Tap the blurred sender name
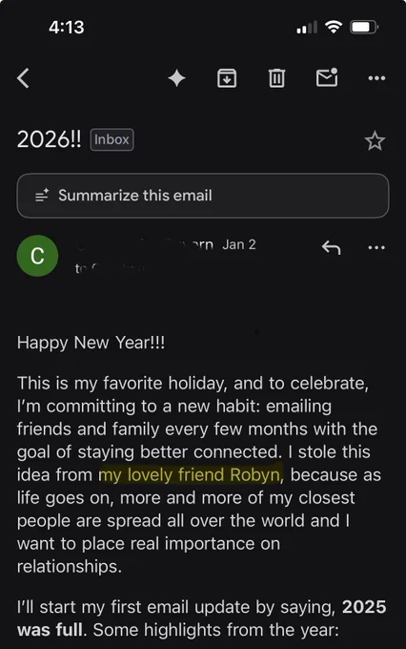This screenshot has width=406, height=649. coord(145,244)
